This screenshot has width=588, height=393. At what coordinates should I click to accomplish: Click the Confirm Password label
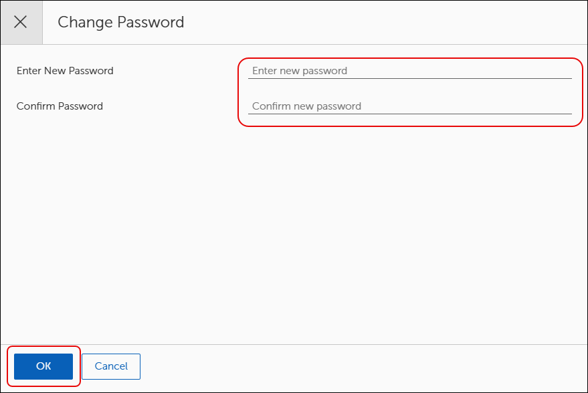pyautogui.click(x=60, y=106)
